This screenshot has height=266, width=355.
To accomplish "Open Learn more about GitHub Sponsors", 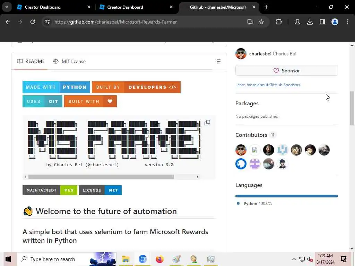I will [x=268, y=85].
